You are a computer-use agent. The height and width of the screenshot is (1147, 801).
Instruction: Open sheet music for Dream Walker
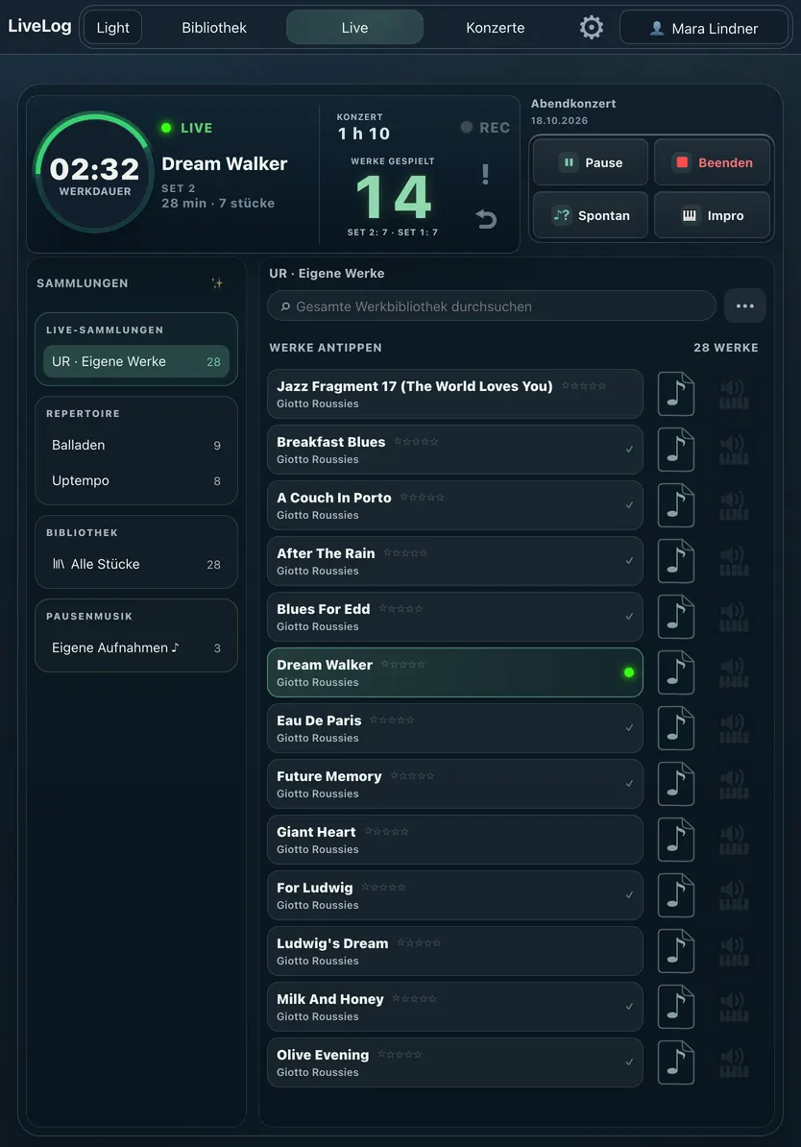point(676,672)
